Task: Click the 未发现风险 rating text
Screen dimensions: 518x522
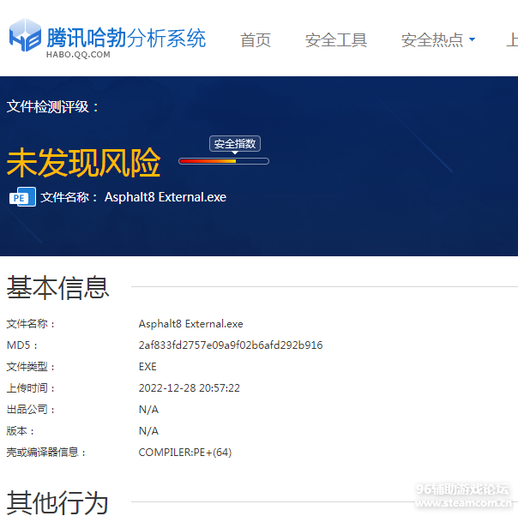Action: click(84, 162)
